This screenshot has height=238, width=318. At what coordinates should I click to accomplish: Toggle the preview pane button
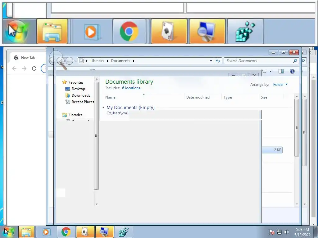281,71
